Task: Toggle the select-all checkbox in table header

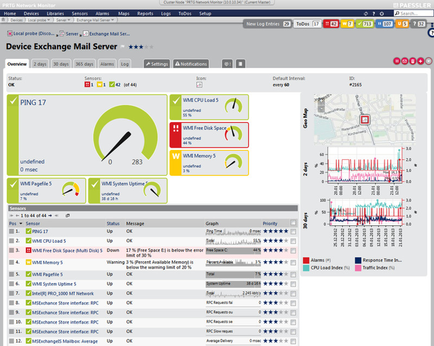Action: coord(293,223)
